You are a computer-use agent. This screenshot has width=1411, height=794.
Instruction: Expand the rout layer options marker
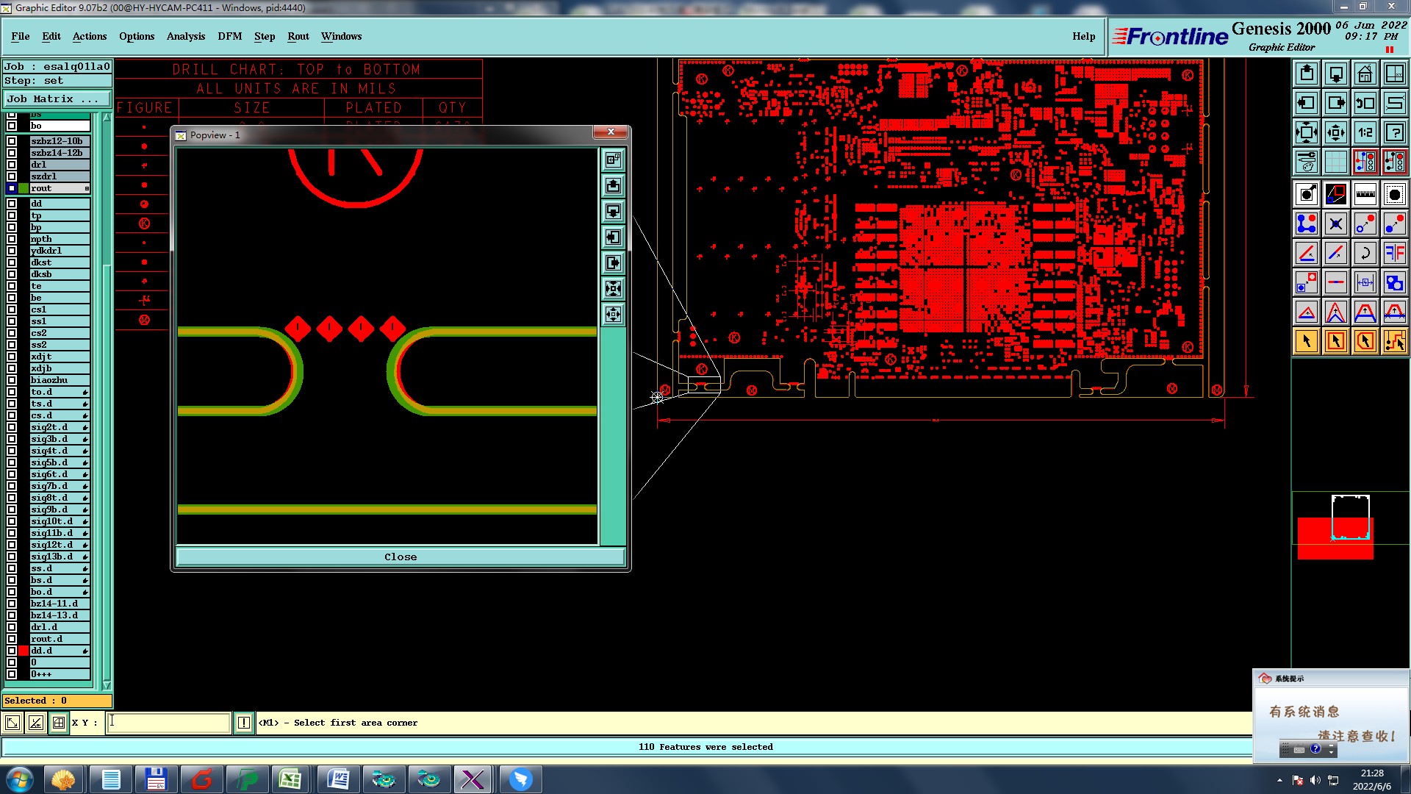pyautogui.click(x=87, y=189)
